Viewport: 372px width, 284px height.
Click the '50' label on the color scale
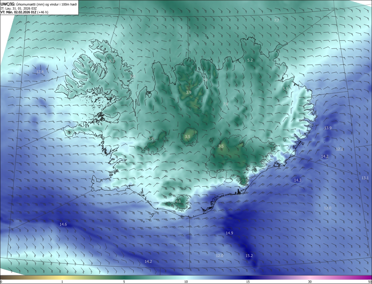[x=369, y=282]
